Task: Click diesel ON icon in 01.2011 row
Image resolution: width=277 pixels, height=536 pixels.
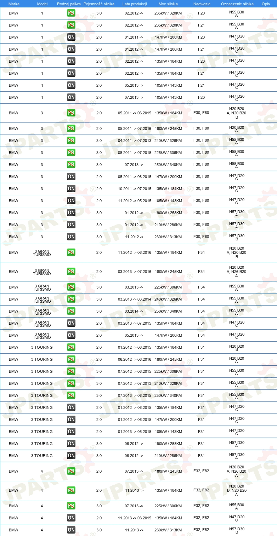Action: pos(71,37)
